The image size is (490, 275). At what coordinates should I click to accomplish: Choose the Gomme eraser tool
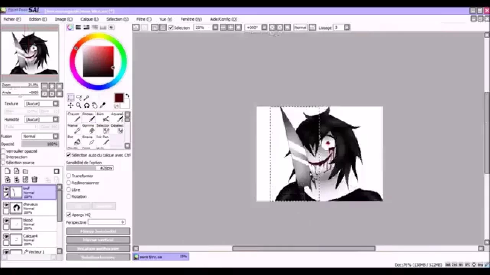[88, 128]
